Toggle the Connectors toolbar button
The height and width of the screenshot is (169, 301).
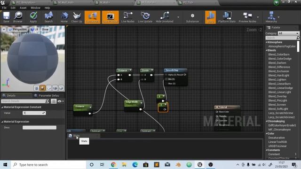(92, 17)
